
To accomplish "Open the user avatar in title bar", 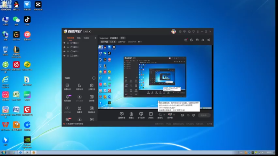I will [173, 32].
